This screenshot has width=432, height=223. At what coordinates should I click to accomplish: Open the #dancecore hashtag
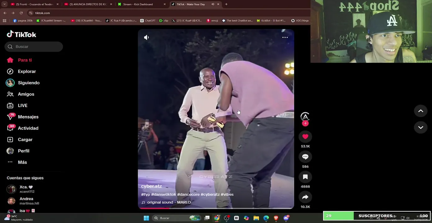188,195
